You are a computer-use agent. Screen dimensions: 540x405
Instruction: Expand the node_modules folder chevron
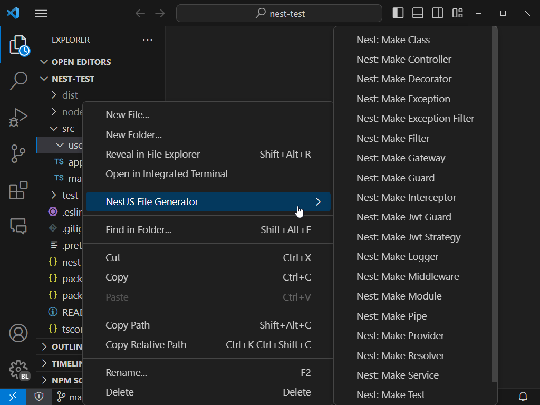[54, 112]
